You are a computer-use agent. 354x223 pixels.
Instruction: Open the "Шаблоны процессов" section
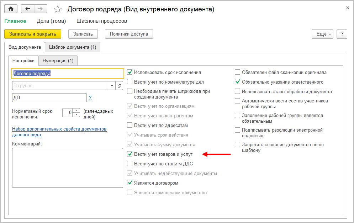pyautogui.click(x=102, y=21)
